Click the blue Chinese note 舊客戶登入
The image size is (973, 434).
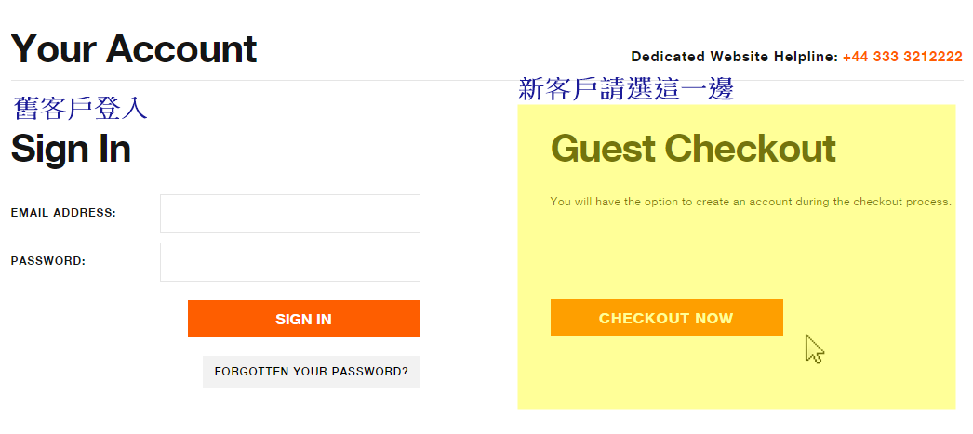(80, 108)
